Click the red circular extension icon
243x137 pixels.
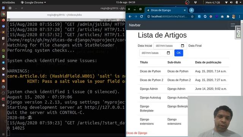pyautogui.click(x=211, y=16)
